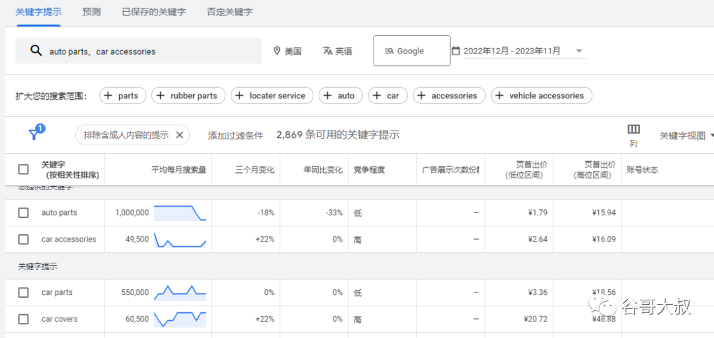Click plus icon on rubber parts chip
This screenshot has width=714, height=338.
(160, 96)
